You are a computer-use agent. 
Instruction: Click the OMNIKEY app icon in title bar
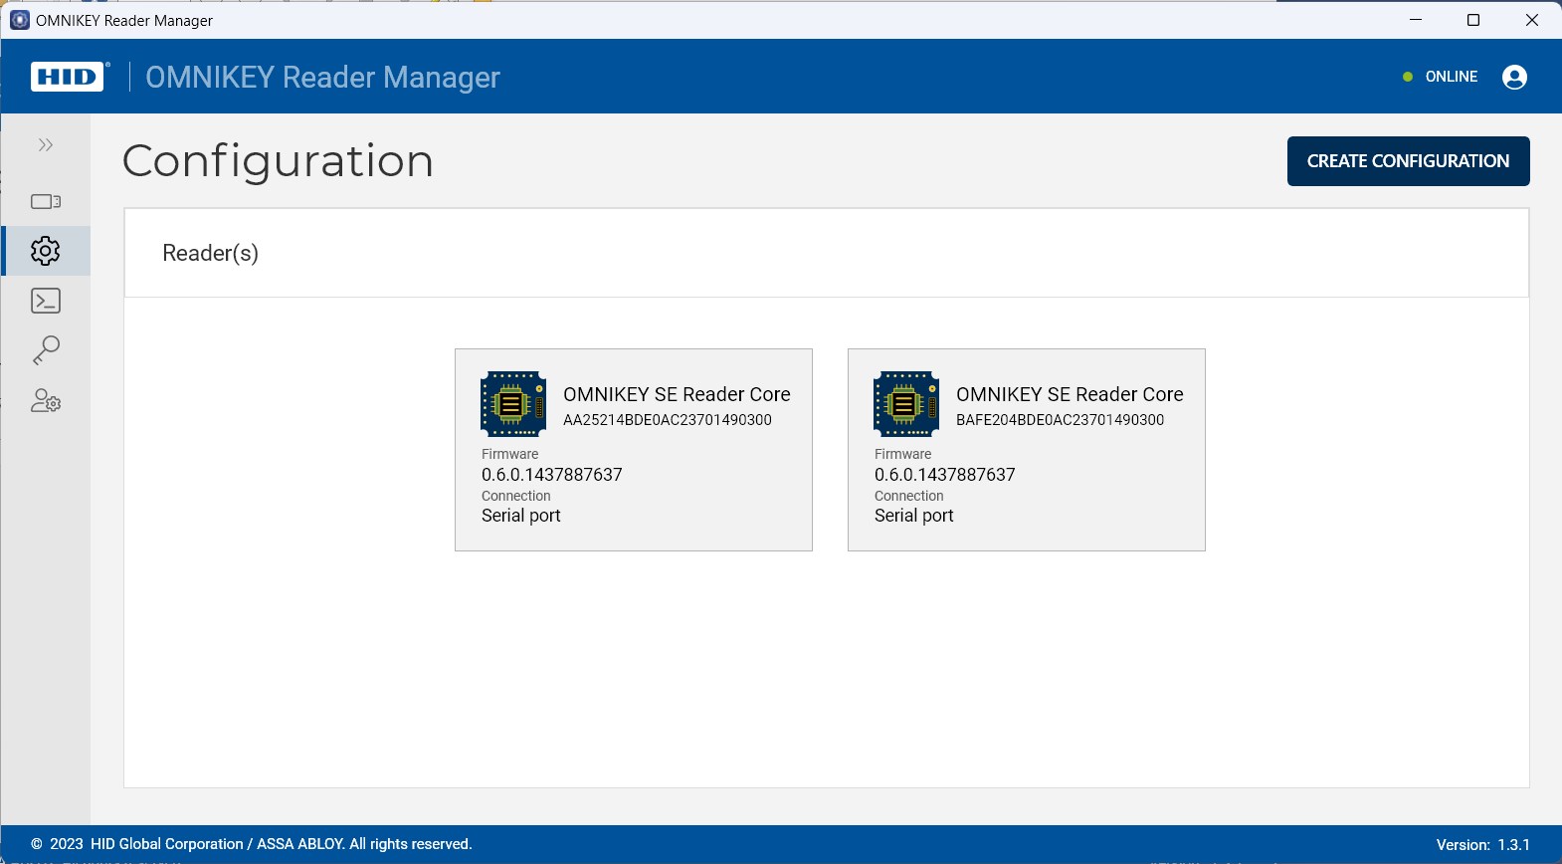pyautogui.click(x=19, y=20)
